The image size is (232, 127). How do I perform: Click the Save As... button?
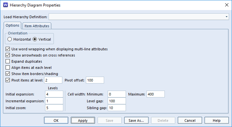(x=136, y=121)
